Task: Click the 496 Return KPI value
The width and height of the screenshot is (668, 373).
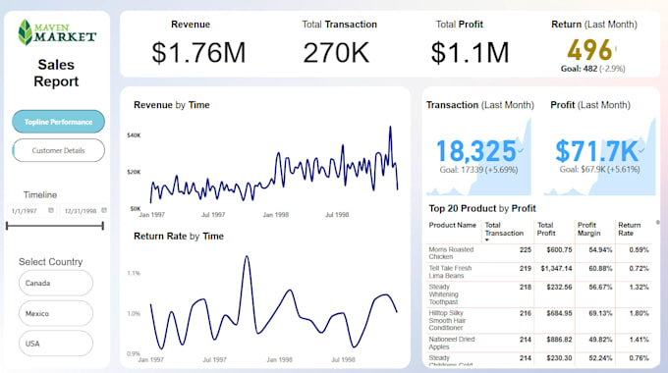Action: [589, 50]
